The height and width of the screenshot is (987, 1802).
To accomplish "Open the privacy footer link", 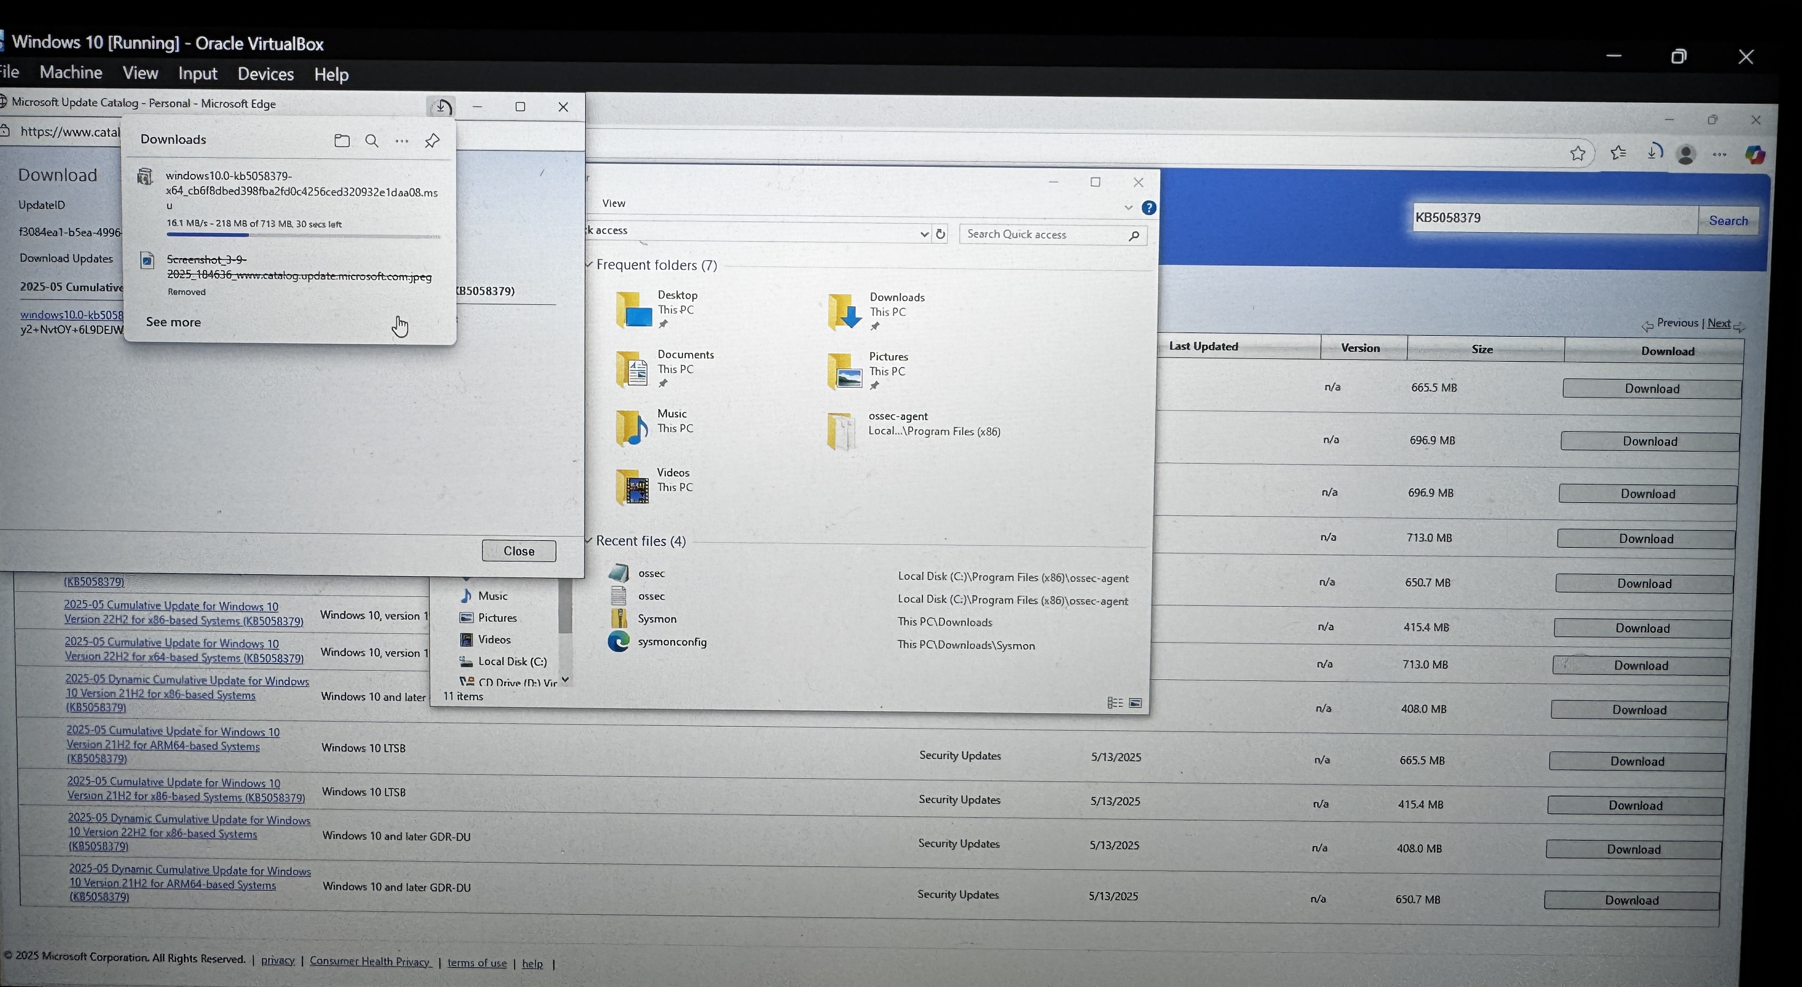I will (278, 961).
